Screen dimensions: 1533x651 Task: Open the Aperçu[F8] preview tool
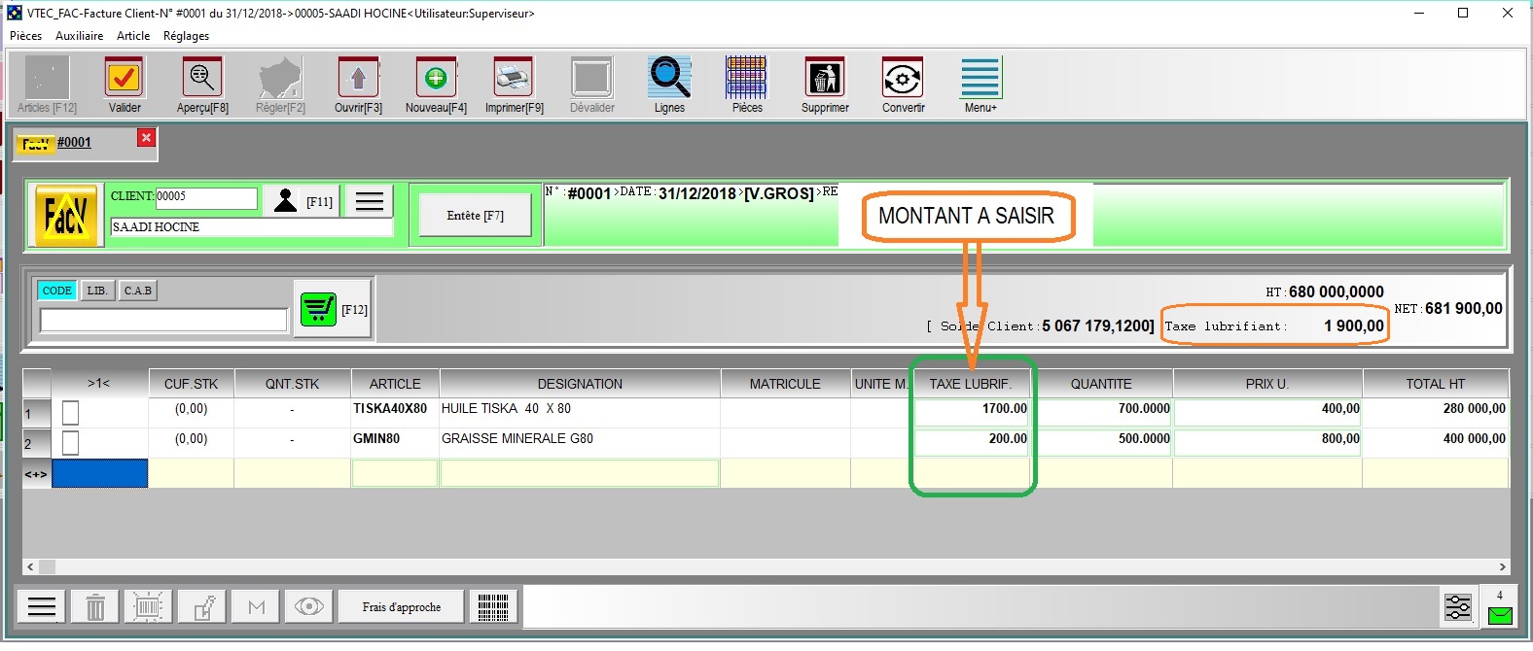coord(202,79)
